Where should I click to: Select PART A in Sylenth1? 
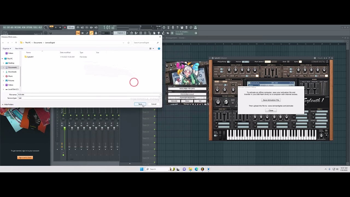click(x=268, y=62)
